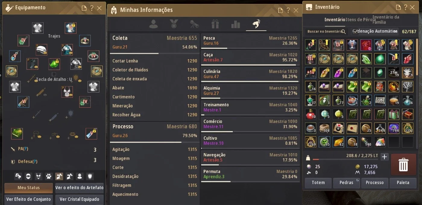Click the medal icon tab in Minhas Informações
The image size is (422, 205).
point(174,24)
